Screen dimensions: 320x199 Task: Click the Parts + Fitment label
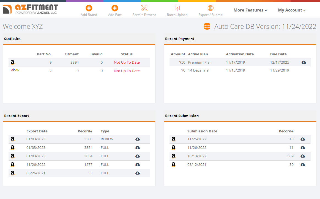tap(144, 15)
